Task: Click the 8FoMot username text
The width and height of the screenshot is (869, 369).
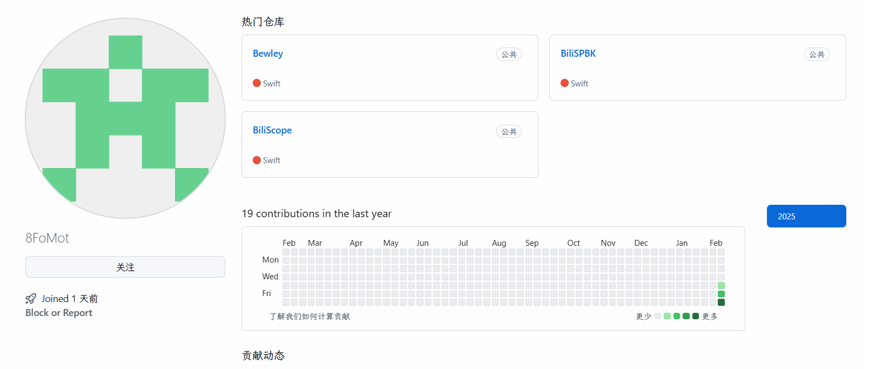Action: pos(48,238)
